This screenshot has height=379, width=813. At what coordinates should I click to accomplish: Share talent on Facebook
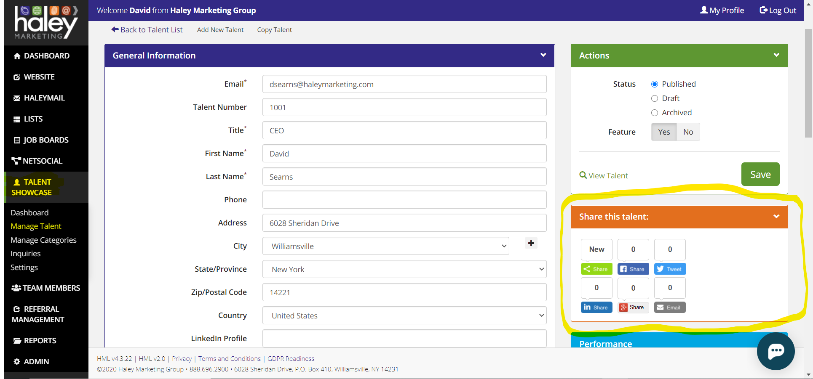click(633, 269)
